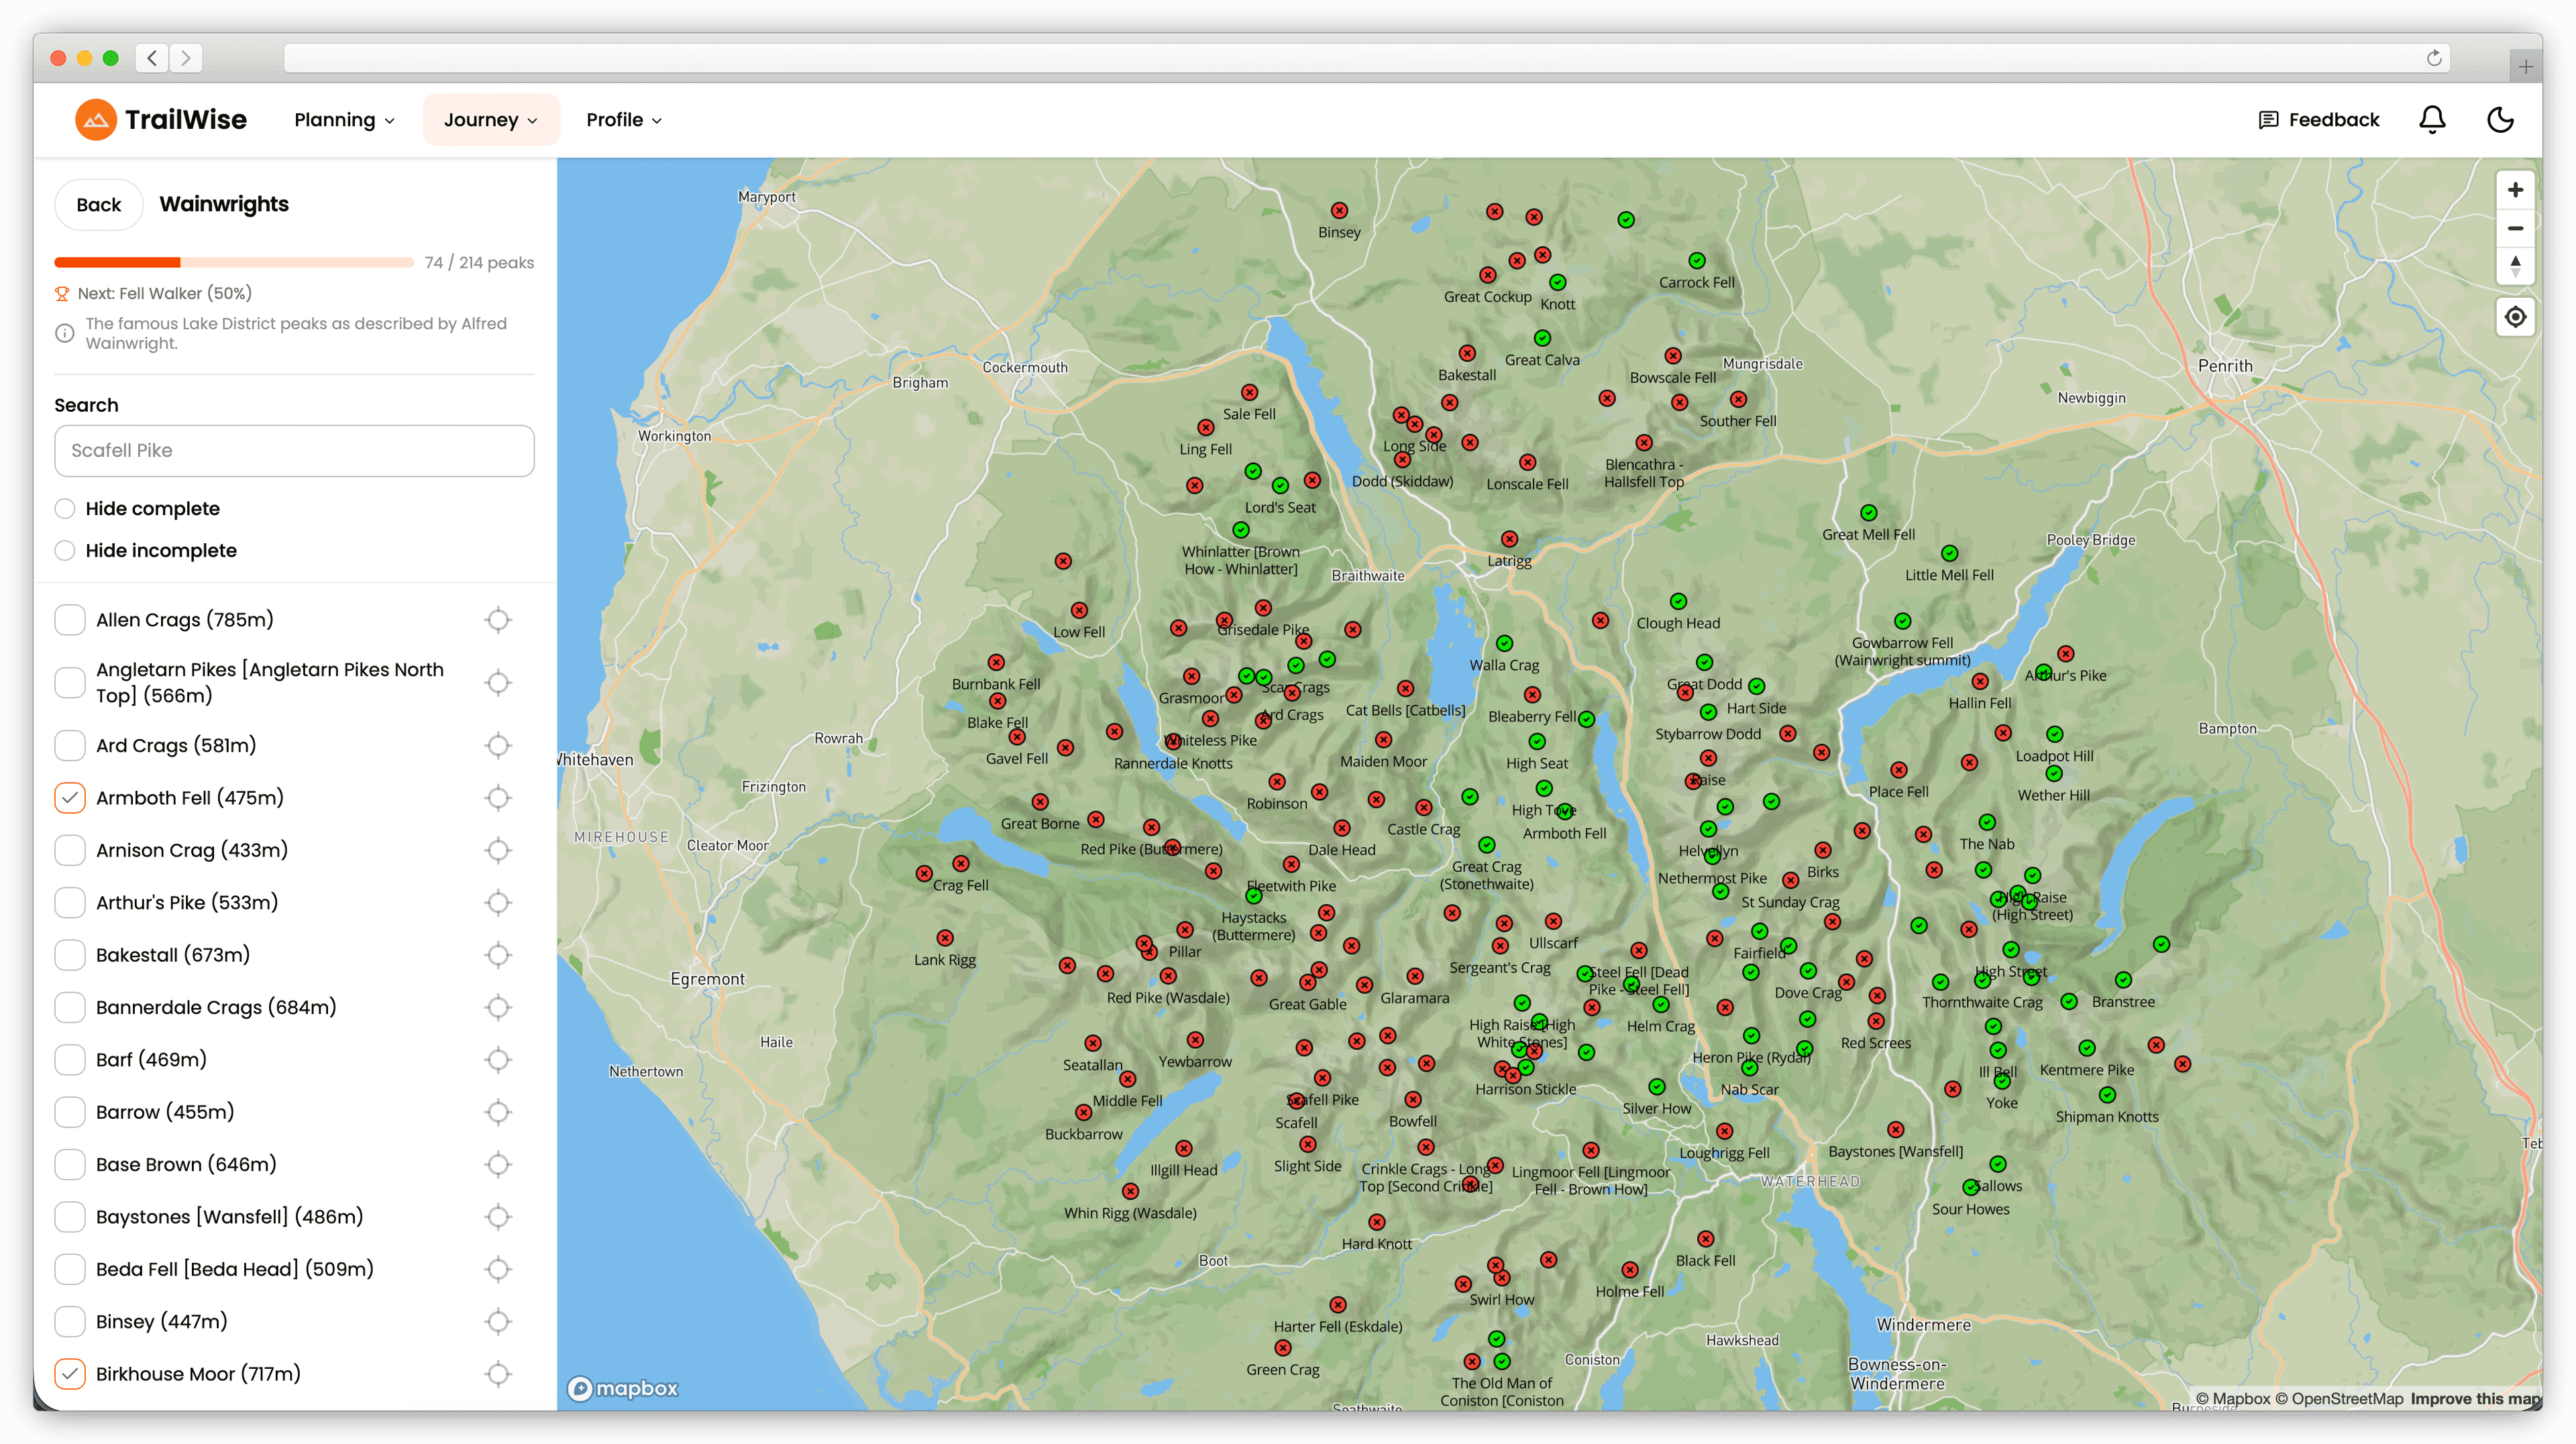Locate Binsey using its crosshair icon
Screen dimensions: 2576x1444
coord(498,1321)
